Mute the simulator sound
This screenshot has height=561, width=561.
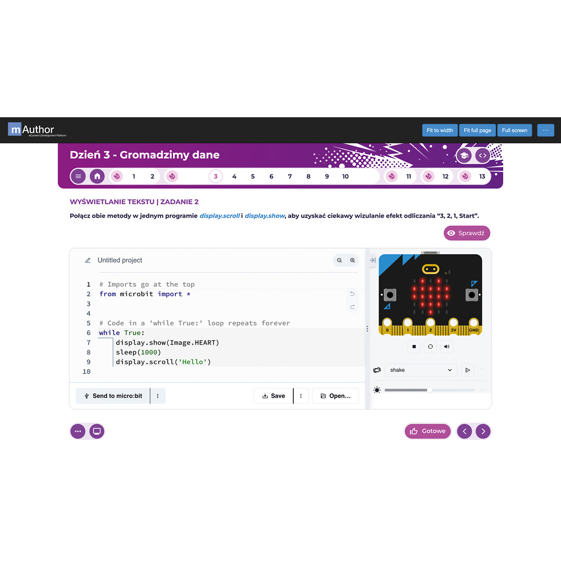point(447,346)
